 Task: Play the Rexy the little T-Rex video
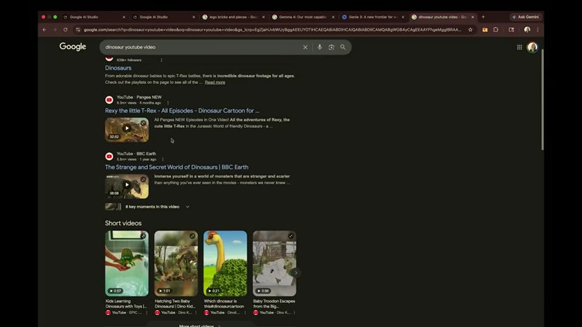(127, 130)
